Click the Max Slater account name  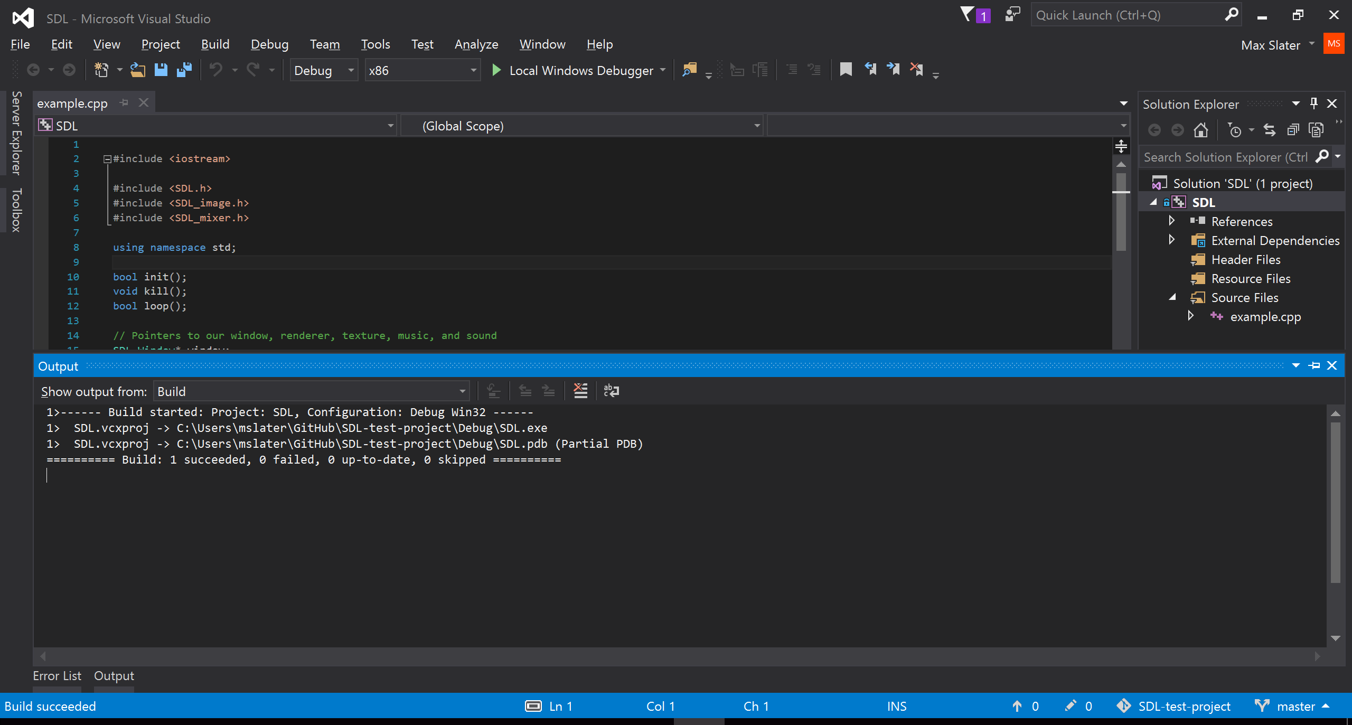[x=1270, y=45]
